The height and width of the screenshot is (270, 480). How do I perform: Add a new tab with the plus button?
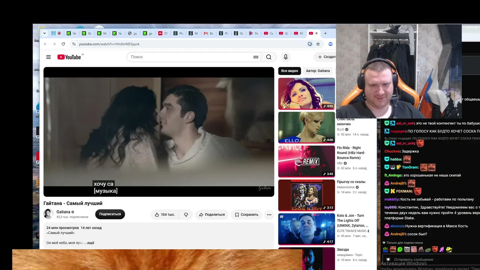(325, 33)
